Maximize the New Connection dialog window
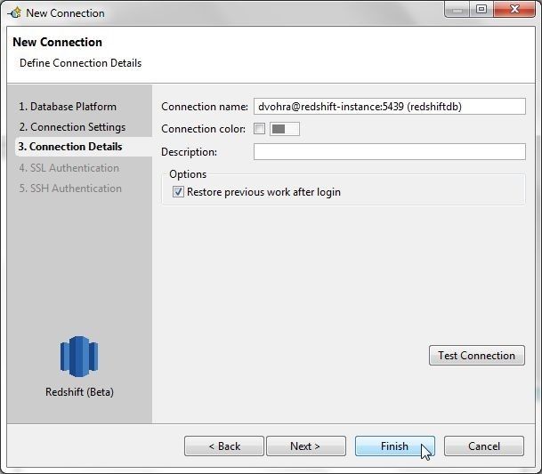This screenshot has width=542, height=474. click(481, 9)
